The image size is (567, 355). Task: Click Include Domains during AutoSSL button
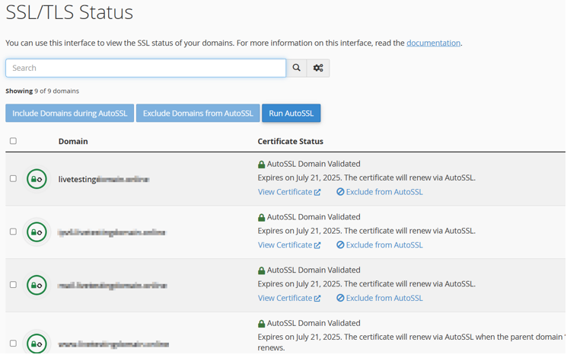[70, 114]
